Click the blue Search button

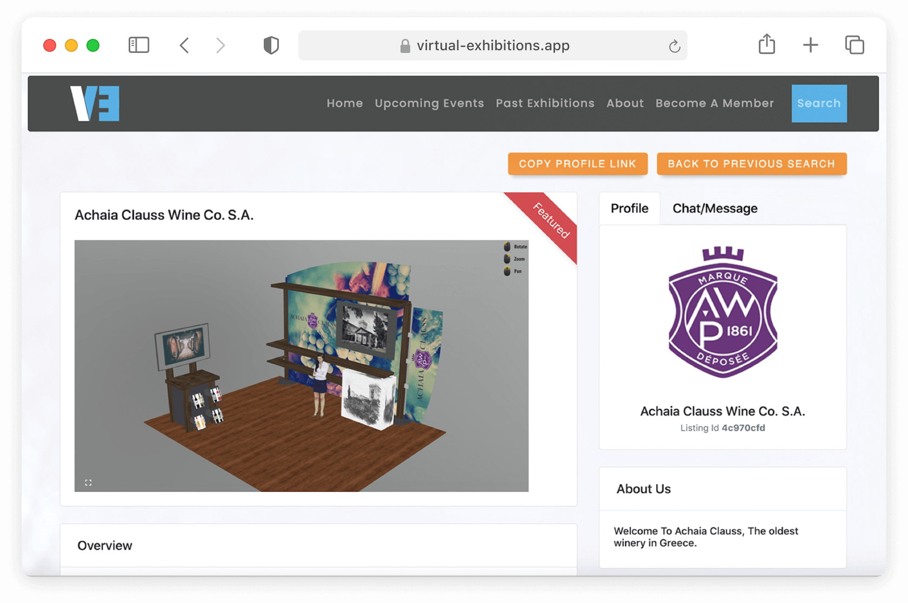coord(819,103)
